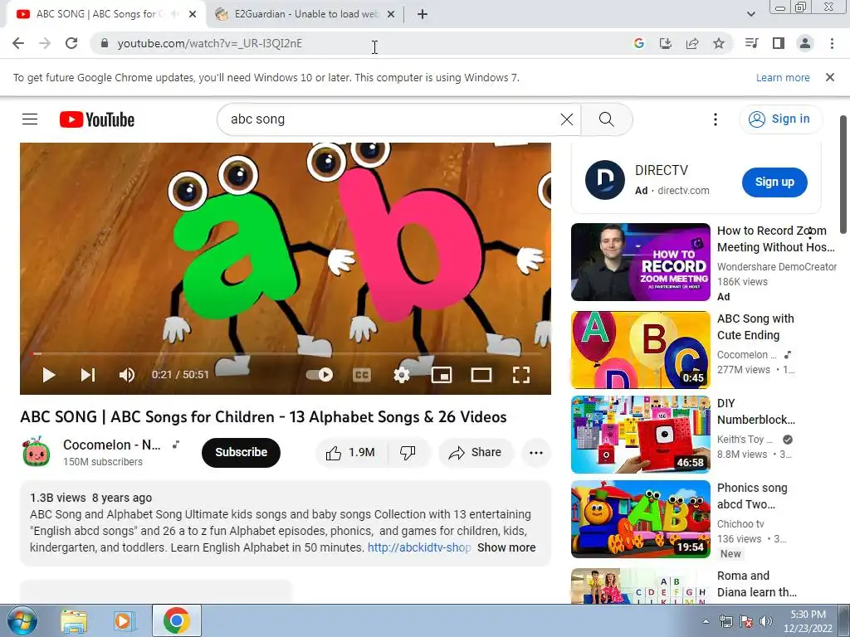Expand description with Show more

click(x=506, y=547)
